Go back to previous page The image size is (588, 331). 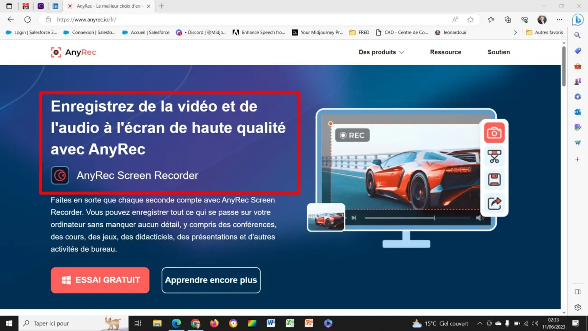[x=11, y=19]
